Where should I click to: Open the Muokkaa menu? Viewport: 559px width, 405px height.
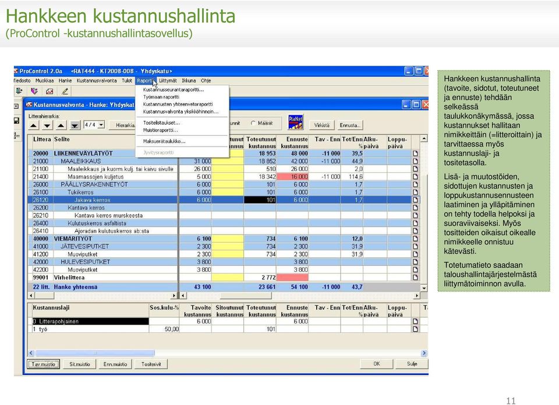click(x=45, y=81)
